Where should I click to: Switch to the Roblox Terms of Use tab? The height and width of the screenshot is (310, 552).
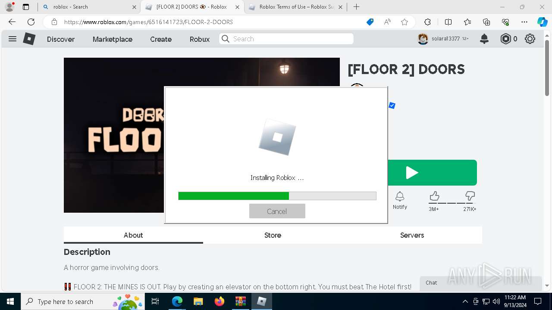pos(296,7)
